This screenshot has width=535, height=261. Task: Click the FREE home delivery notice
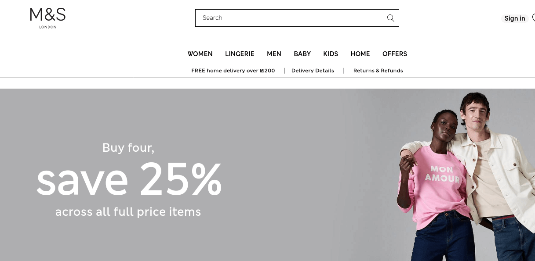(233, 71)
